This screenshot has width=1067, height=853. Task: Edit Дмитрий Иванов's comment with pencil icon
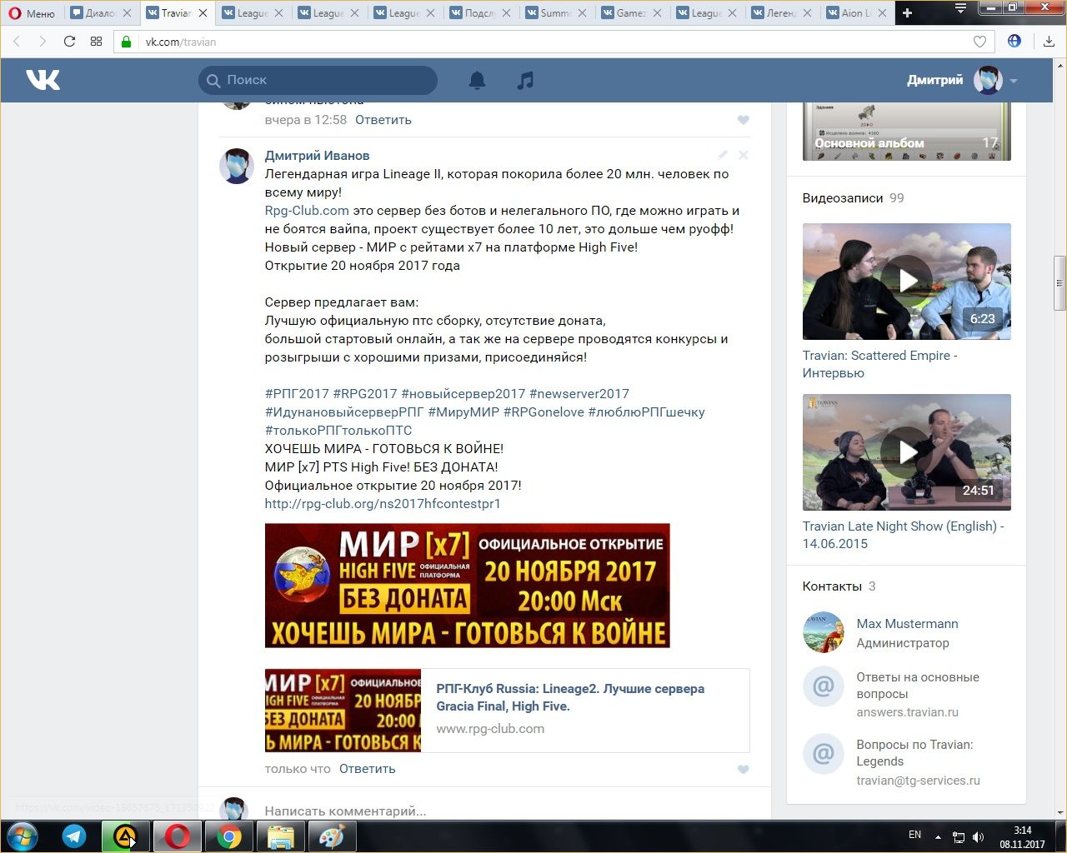pos(723,155)
